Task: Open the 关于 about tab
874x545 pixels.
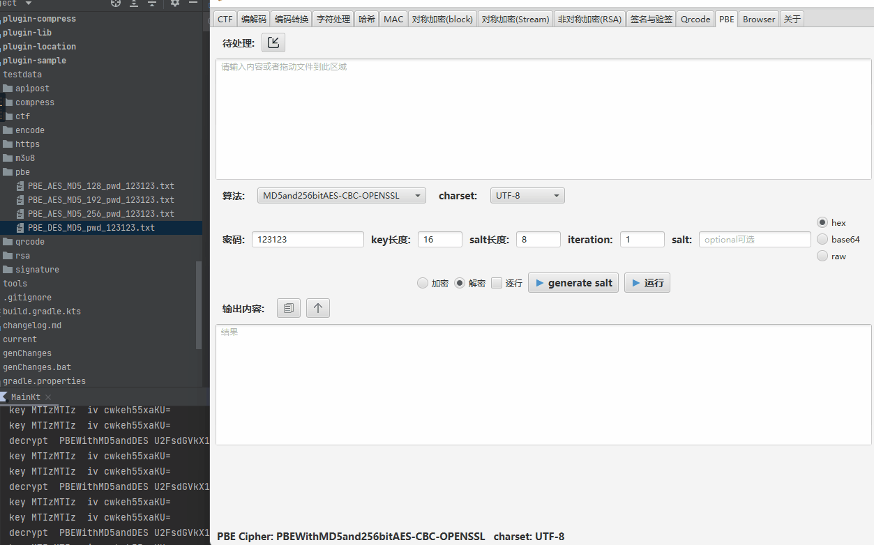Action: 792,20
